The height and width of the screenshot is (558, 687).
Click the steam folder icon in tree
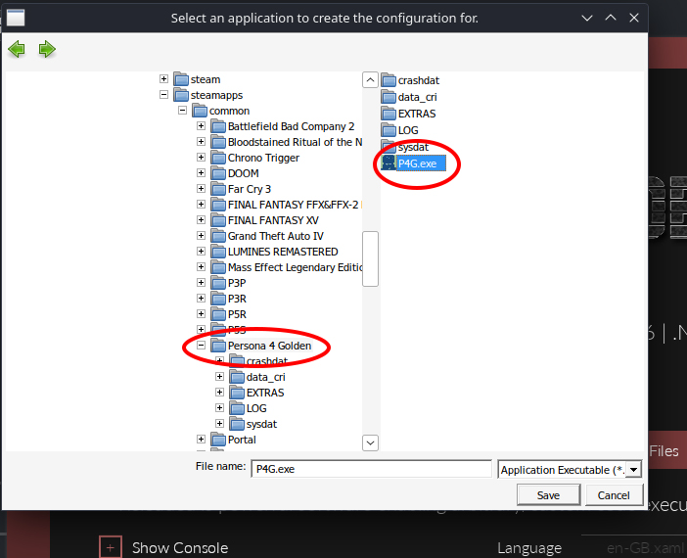[181, 79]
